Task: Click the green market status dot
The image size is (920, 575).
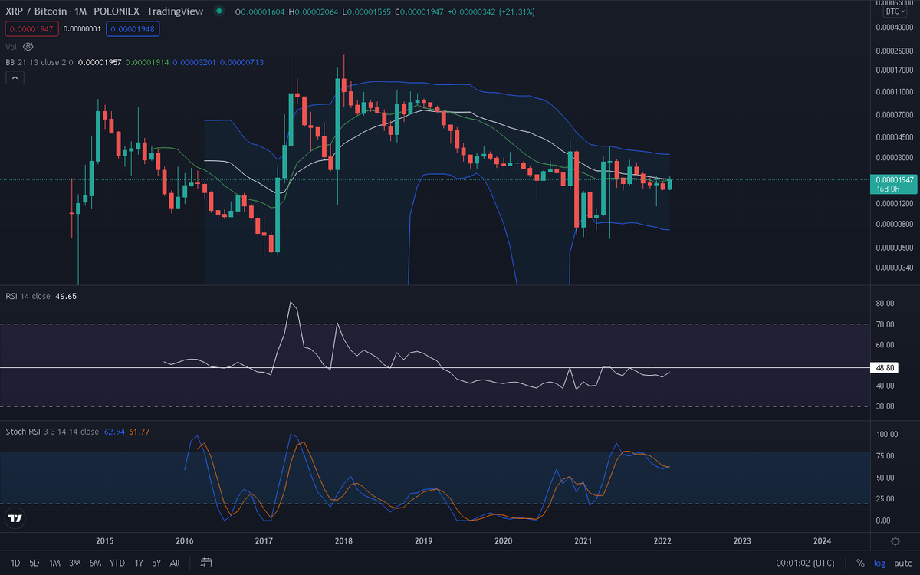Action: [x=219, y=11]
